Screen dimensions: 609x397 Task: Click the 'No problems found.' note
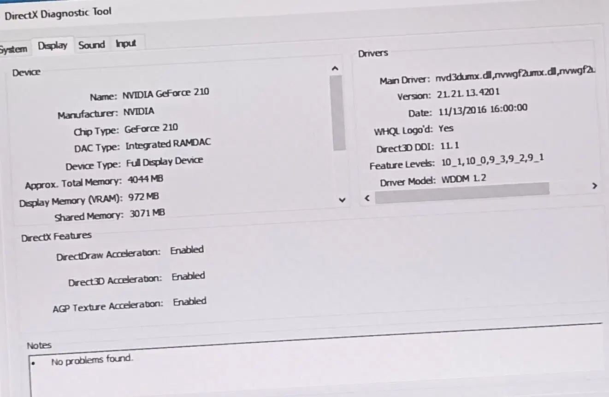point(92,360)
